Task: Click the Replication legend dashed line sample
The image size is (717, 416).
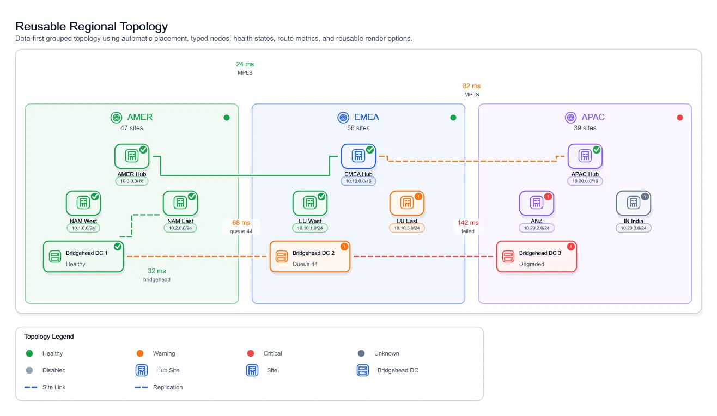Action: 142,387
